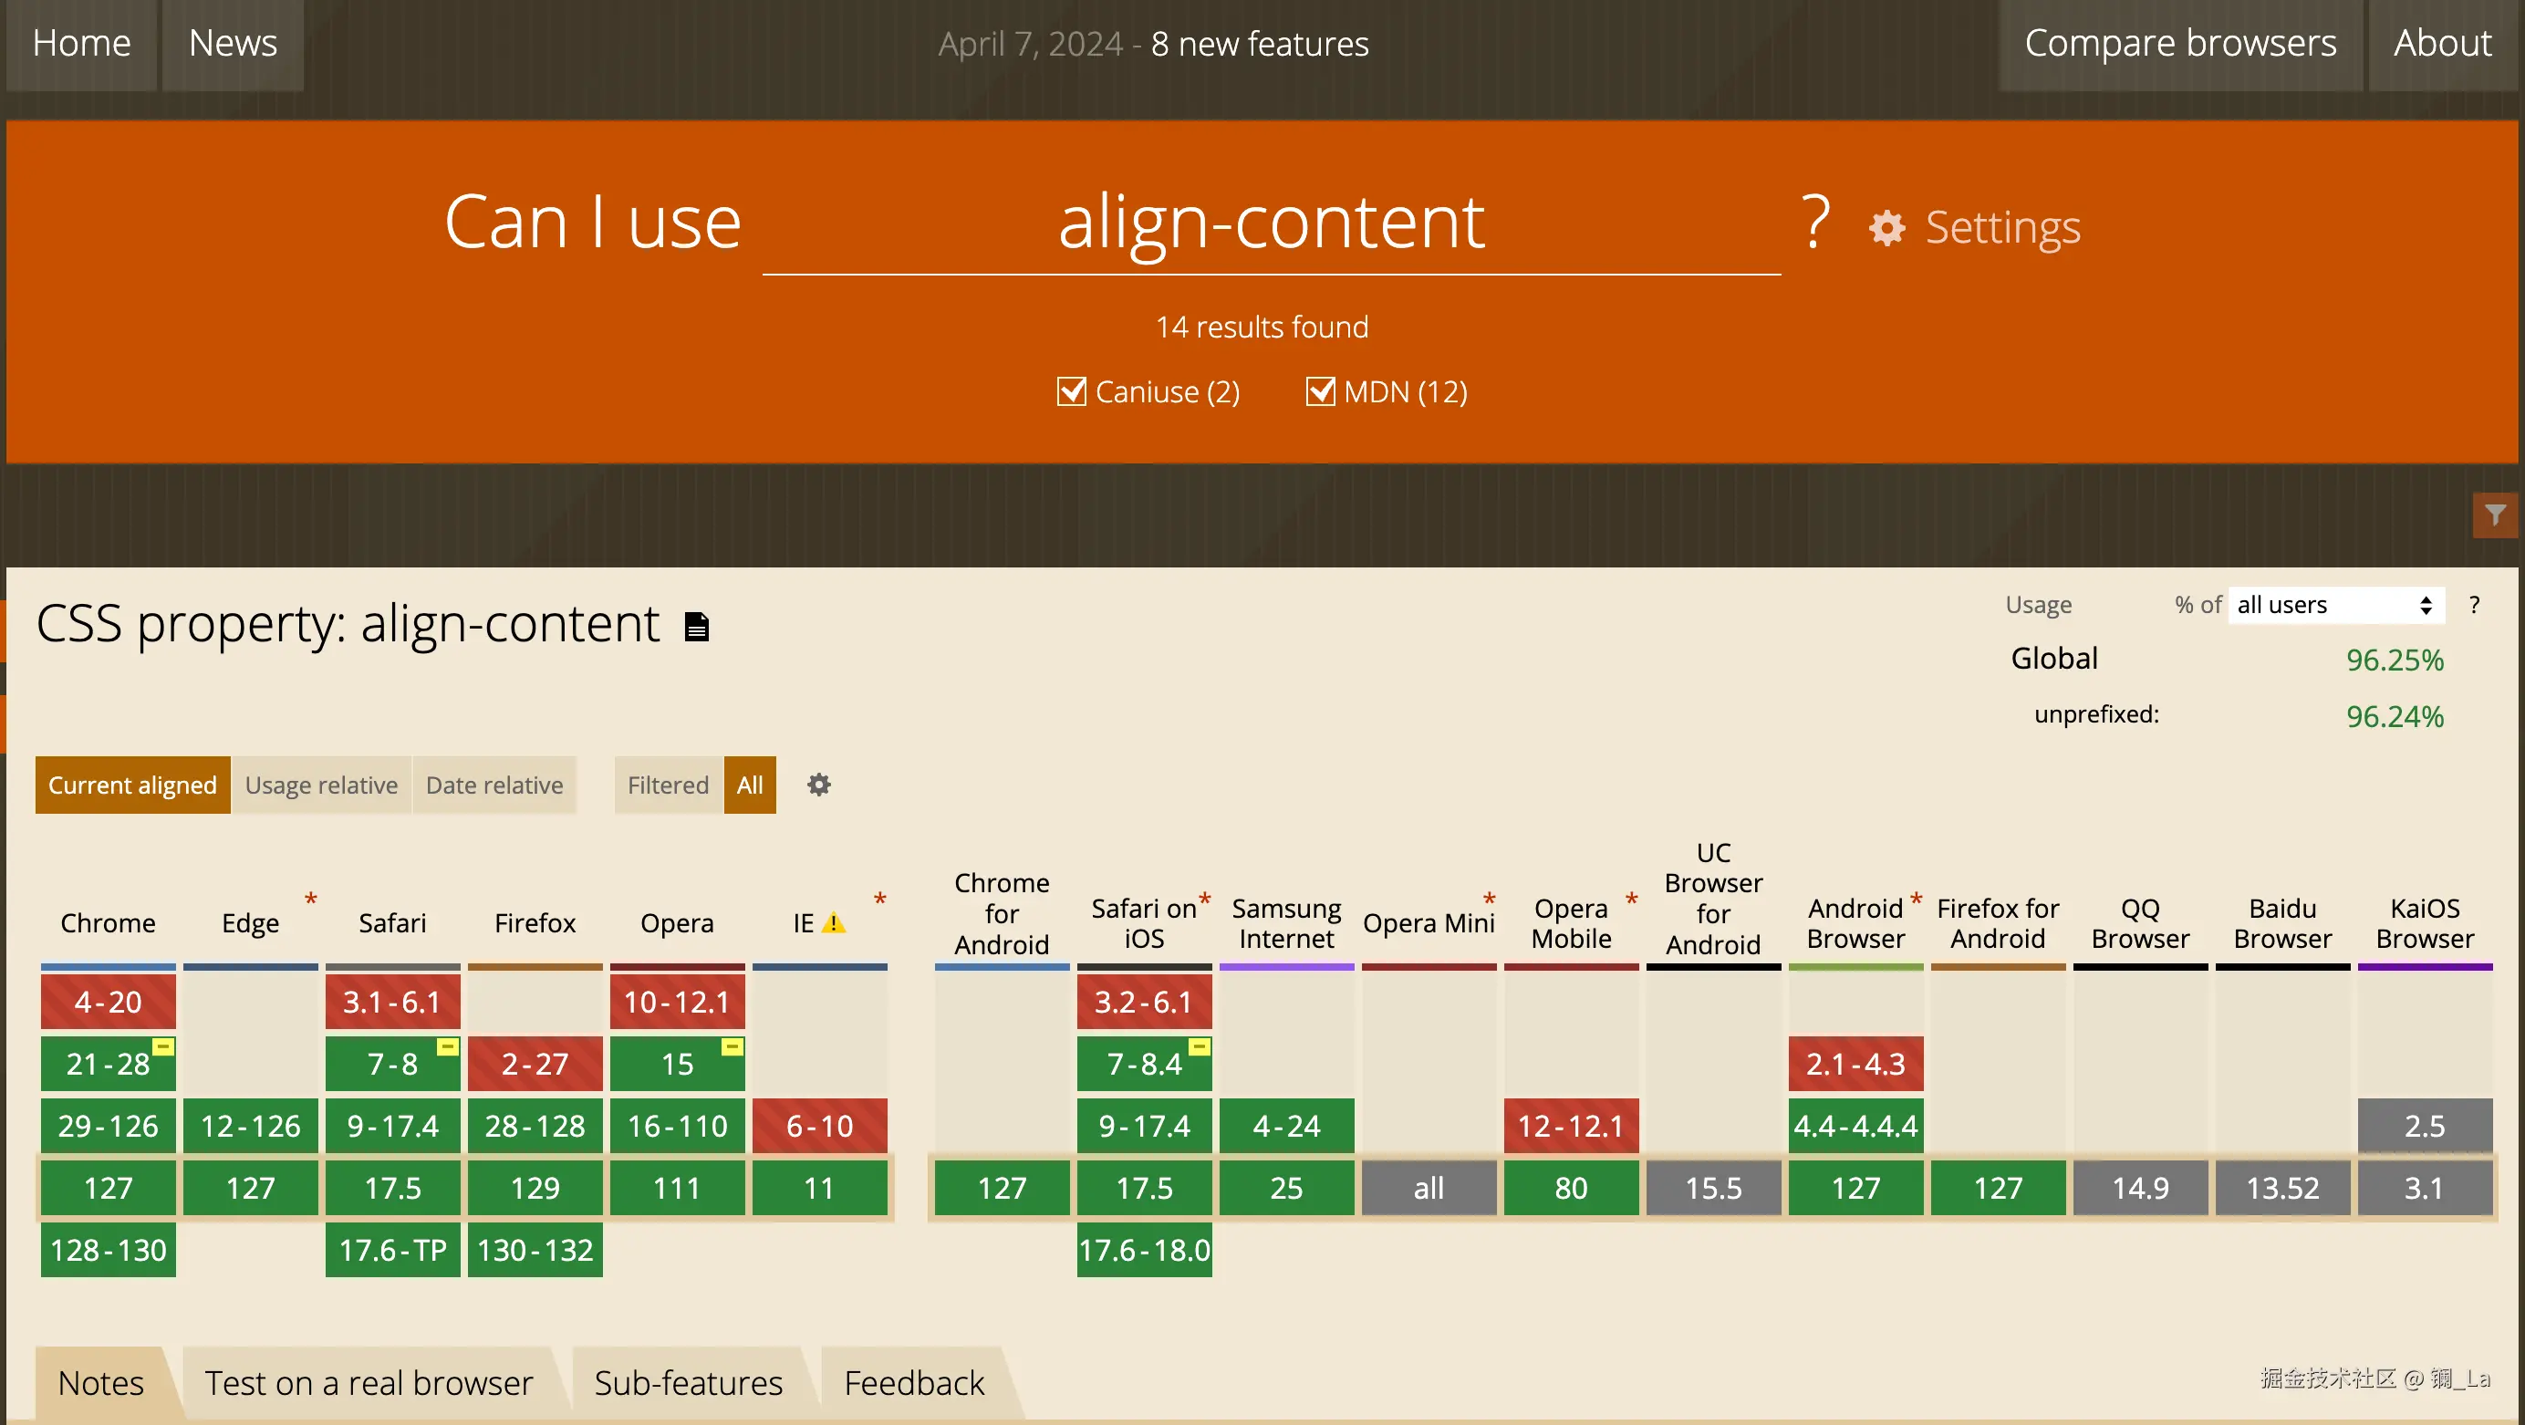Click the asterisk next to Opera Mini
Image resolution: width=2525 pixels, height=1425 pixels.
coord(1490,900)
